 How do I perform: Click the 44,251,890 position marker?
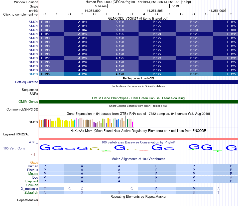pyautogui.click(x=93, y=11)
